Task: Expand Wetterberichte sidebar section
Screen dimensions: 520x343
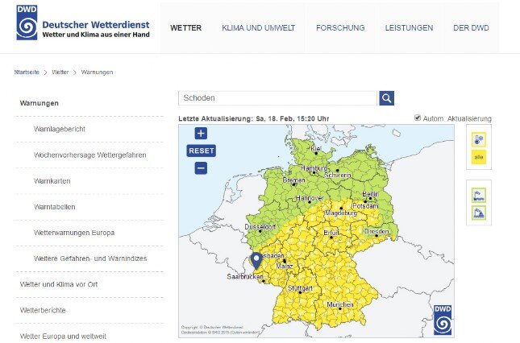Action: (x=43, y=310)
